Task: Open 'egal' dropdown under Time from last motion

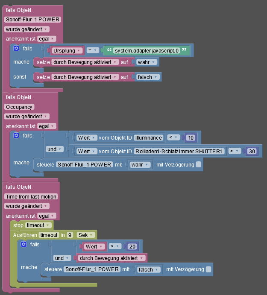Action: click(47, 216)
